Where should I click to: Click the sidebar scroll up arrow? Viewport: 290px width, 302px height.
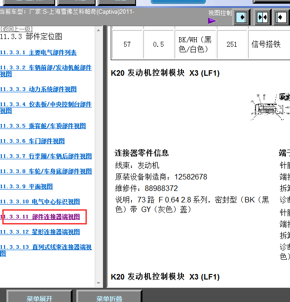[x=98, y=30]
